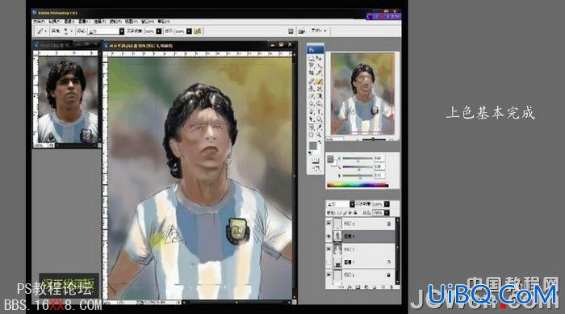Viewport: 565px width, 314px height.
Task: Toggle lock position in Layers panel
Action: tap(350, 212)
